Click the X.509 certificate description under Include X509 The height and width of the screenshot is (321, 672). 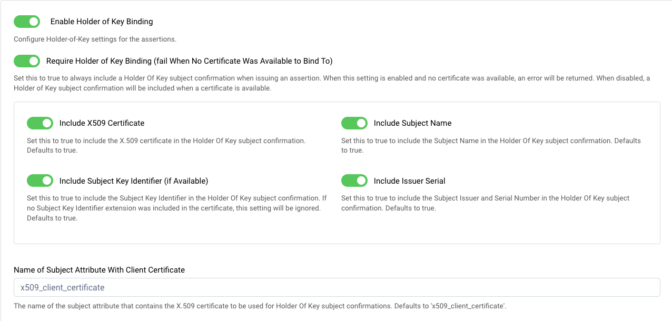[x=166, y=145]
